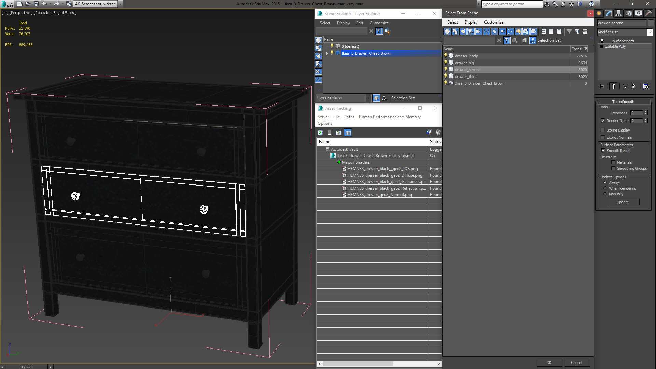Enable Explicit Normals checkbox
656x369 pixels.
click(x=603, y=137)
